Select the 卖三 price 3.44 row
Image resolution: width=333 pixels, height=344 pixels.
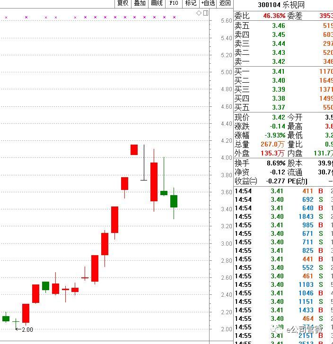pos(283,43)
